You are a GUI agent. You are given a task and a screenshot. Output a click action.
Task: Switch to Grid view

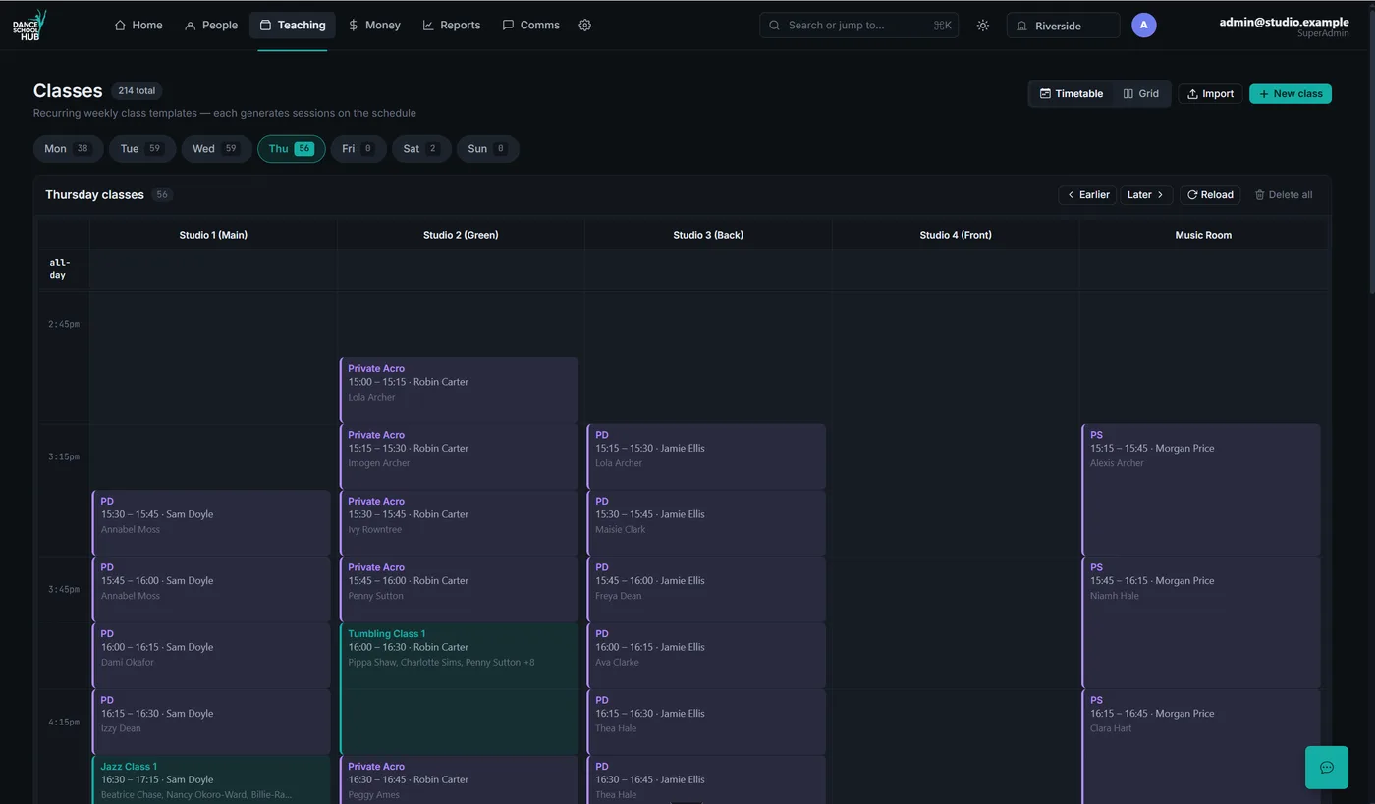[x=1141, y=94]
